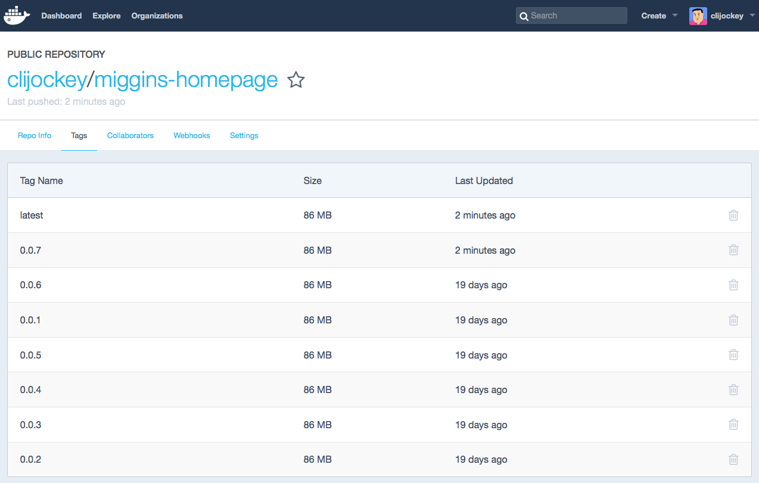Open Explore in top navigation

tap(107, 16)
